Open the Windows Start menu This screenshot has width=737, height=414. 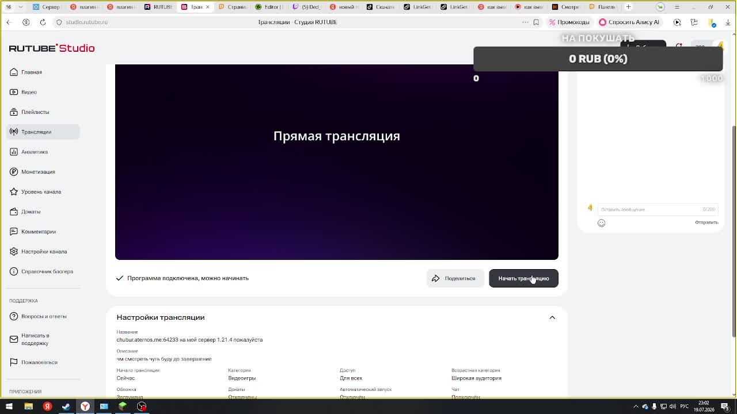[9, 407]
